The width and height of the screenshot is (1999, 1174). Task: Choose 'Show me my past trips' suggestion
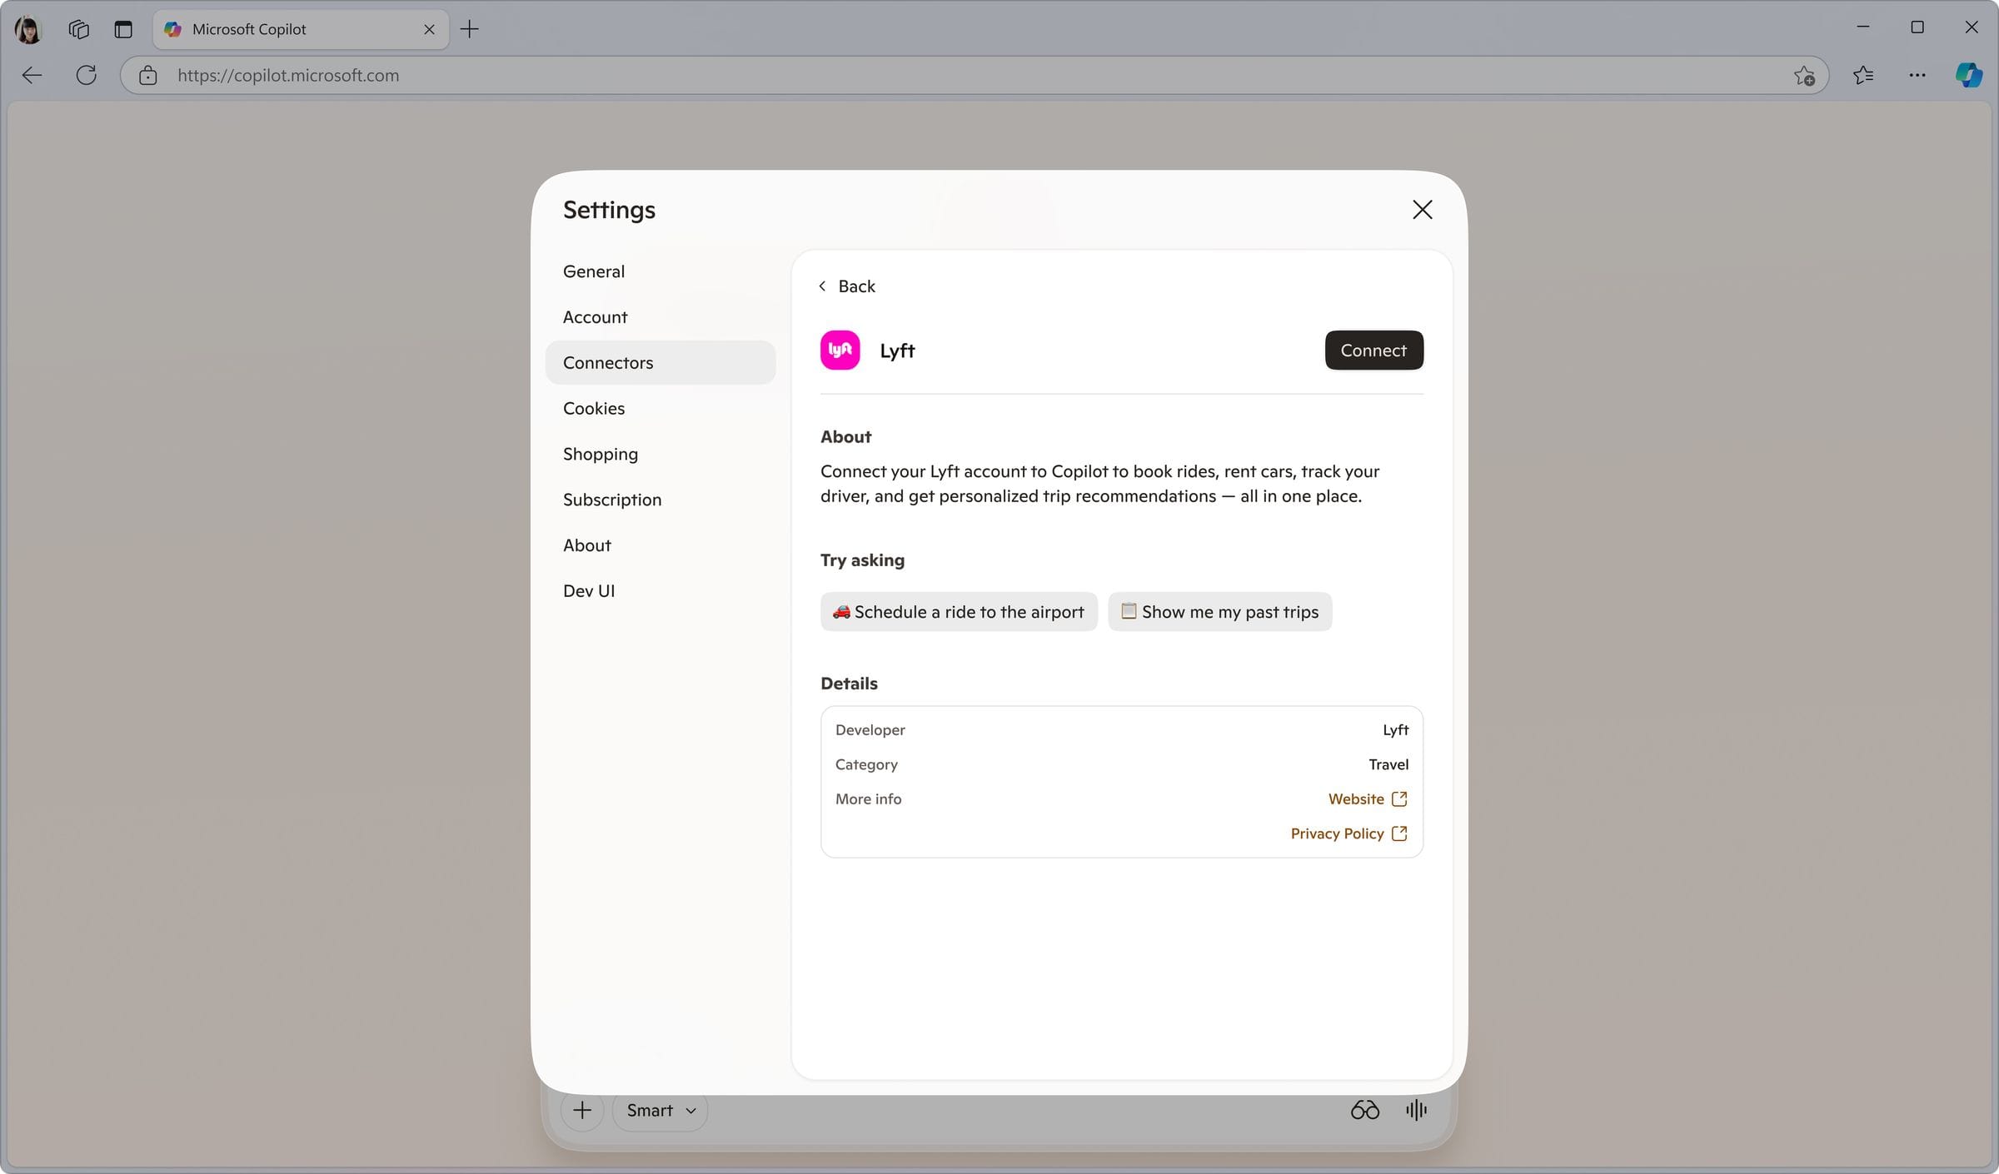pos(1219,612)
